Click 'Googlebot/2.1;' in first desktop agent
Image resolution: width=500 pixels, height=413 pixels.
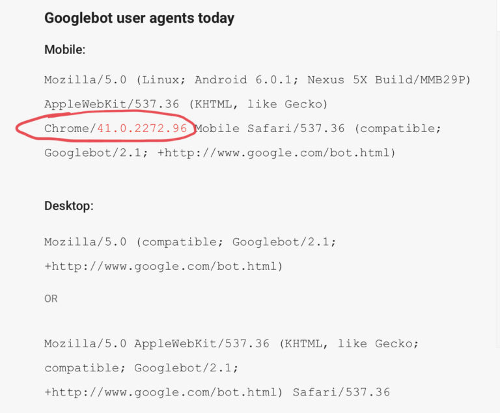tap(284, 242)
